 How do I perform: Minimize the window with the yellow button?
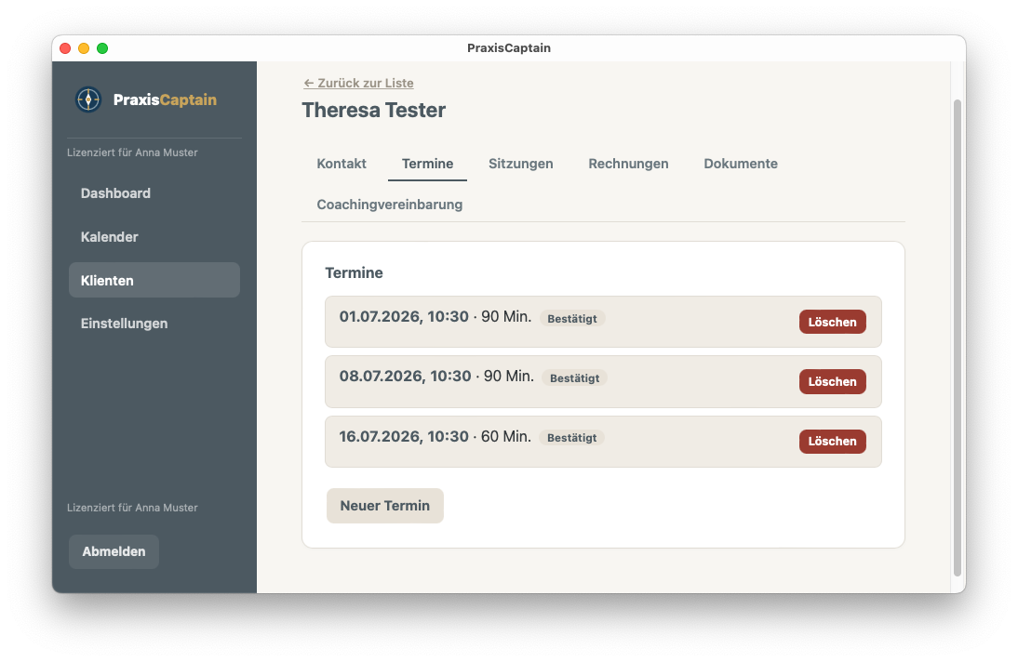click(84, 48)
